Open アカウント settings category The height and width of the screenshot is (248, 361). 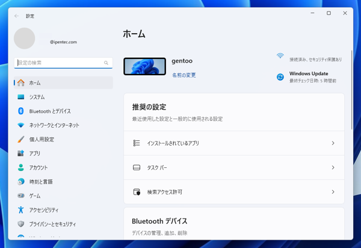63,167
